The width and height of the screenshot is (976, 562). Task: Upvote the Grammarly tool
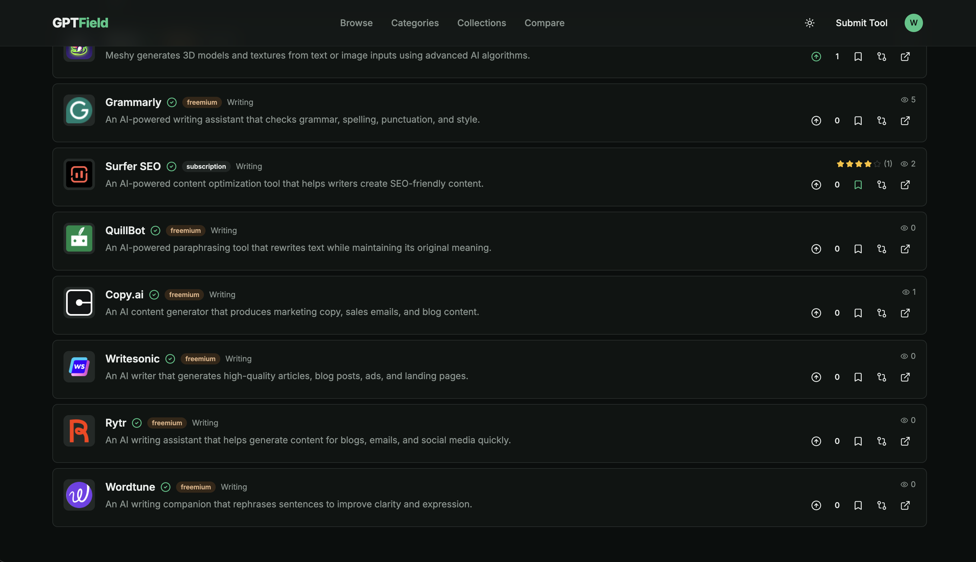[x=816, y=121]
